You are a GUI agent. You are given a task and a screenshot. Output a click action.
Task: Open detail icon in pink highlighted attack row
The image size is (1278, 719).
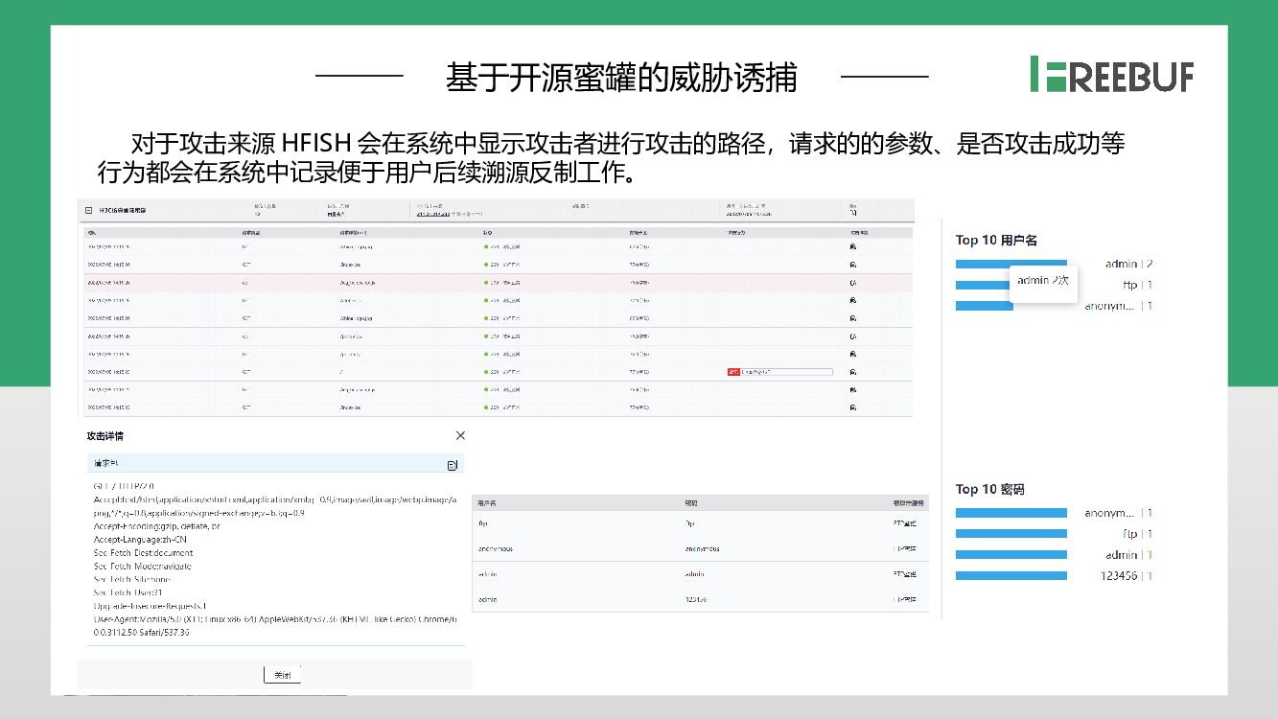[852, 283]
